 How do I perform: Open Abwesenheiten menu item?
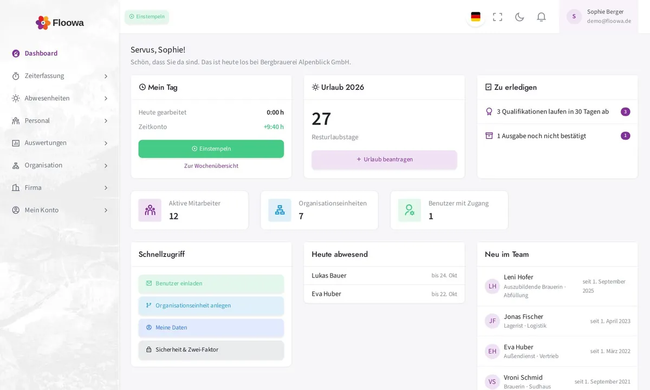coord(60,98)
